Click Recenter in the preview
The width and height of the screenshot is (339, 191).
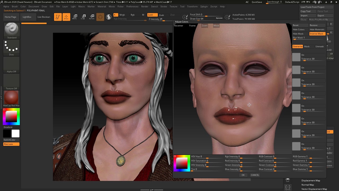[179, 26]
